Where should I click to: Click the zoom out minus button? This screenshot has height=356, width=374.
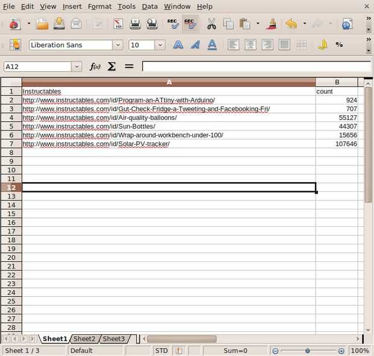click(x=275, y=351)
